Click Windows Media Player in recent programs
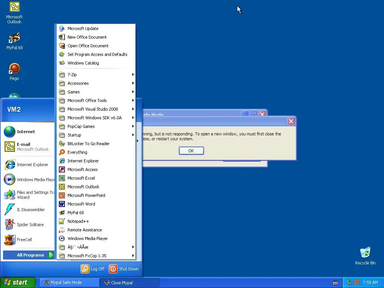 [x=28, y=180]
